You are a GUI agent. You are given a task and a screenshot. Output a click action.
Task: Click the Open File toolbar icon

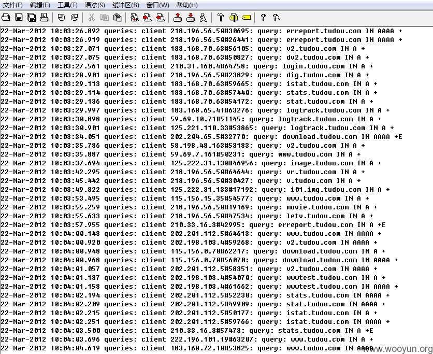[x=6, y=18]
